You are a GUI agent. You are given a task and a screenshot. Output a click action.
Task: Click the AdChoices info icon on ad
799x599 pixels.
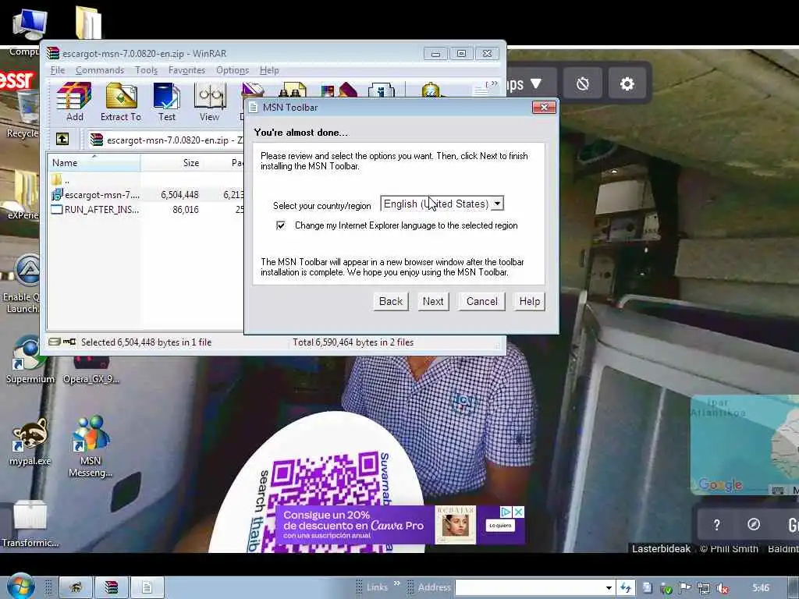point(506,512)
